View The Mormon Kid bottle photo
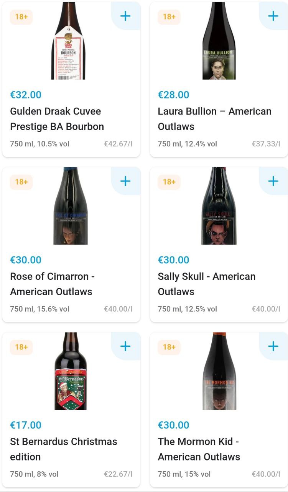This screenshot has width=288, height=492. tap(219, 371)
